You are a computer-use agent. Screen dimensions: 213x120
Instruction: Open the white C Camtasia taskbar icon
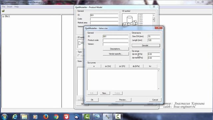118,117
